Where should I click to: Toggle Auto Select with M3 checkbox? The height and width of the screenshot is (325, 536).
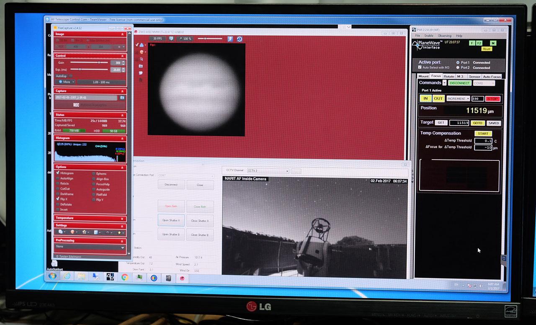[x=420, y=67]
